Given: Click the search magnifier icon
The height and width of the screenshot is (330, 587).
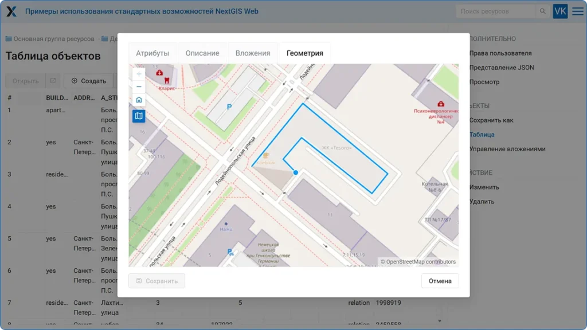Looking at the screenshot, I should (542, 11).
